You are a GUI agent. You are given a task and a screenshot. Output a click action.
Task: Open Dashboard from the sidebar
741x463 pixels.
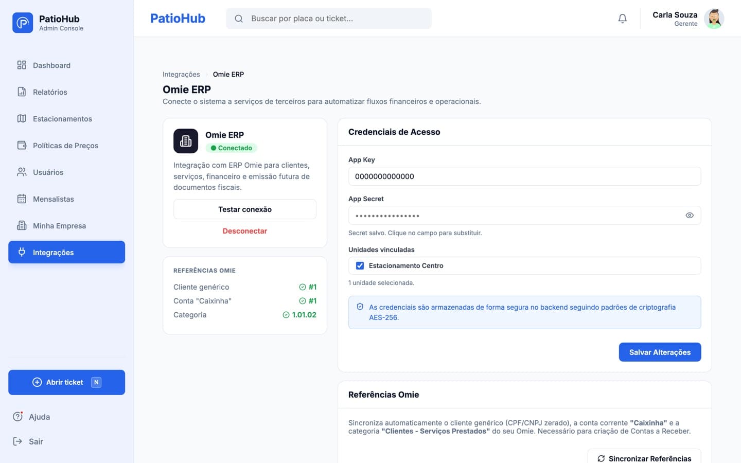[67, 65]
